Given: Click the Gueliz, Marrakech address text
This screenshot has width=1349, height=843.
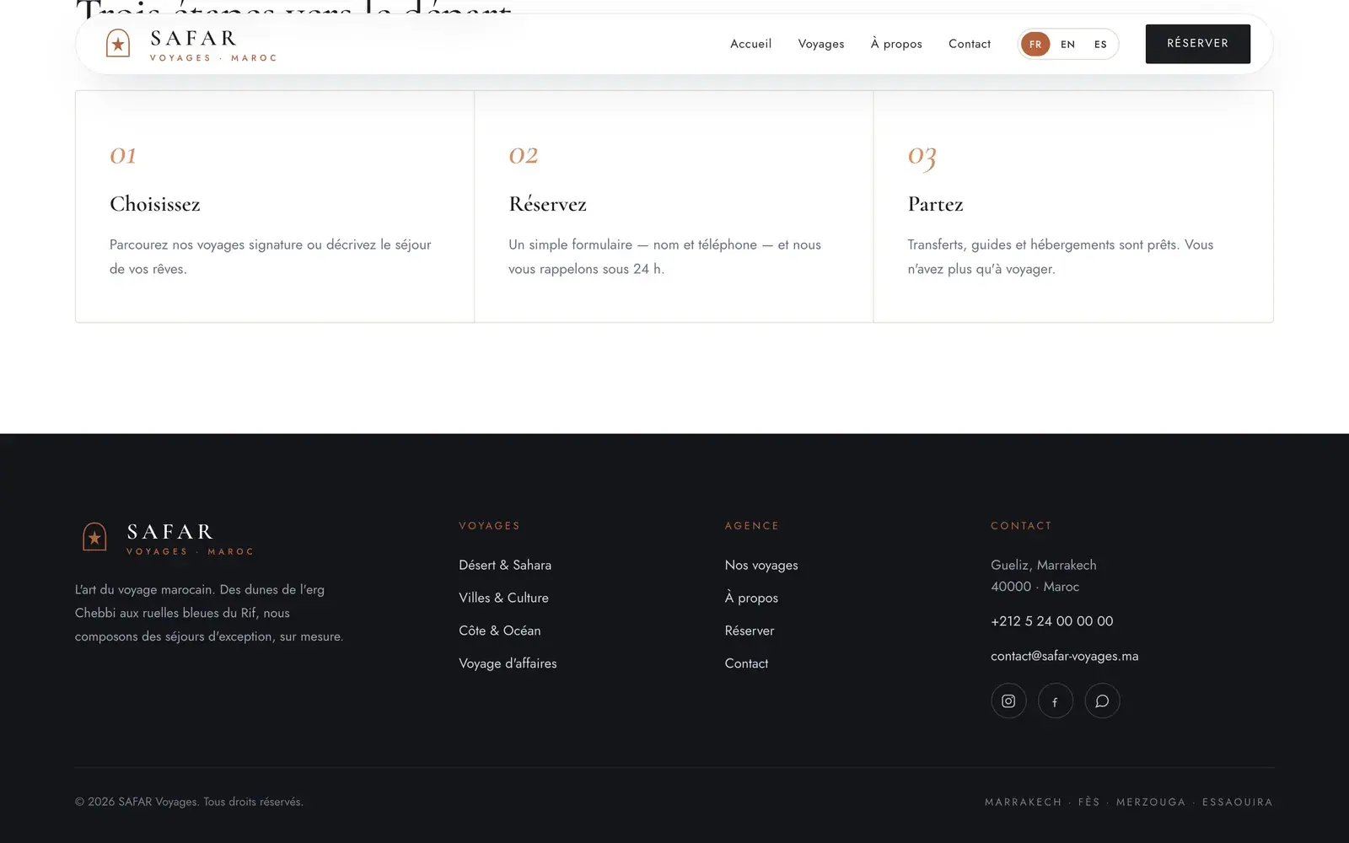Looking at the screenshot, I should click(x=1044, y=565).
